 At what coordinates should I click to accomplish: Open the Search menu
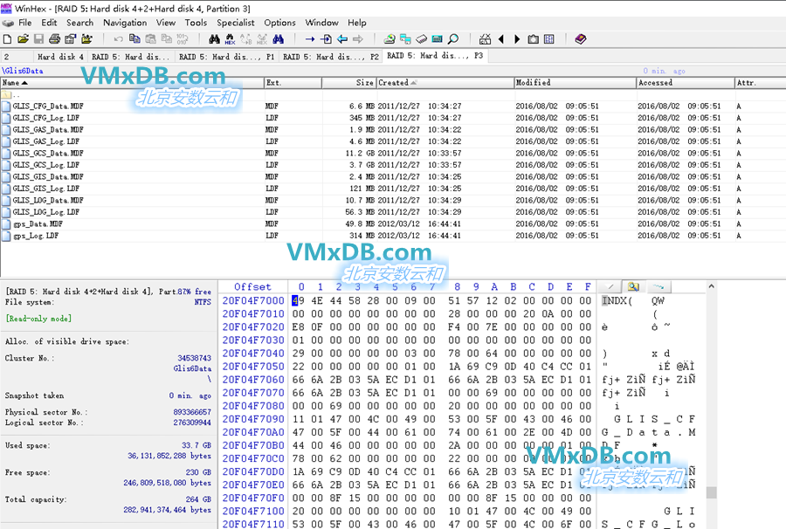click(79, 23)
